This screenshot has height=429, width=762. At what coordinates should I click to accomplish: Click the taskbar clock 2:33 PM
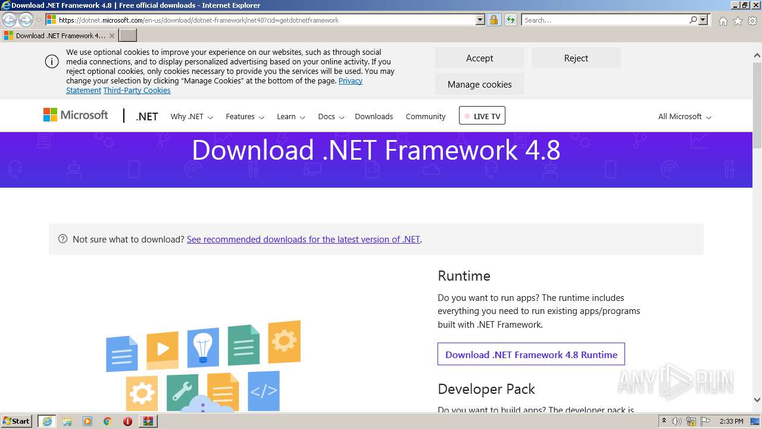pos(732,421)
